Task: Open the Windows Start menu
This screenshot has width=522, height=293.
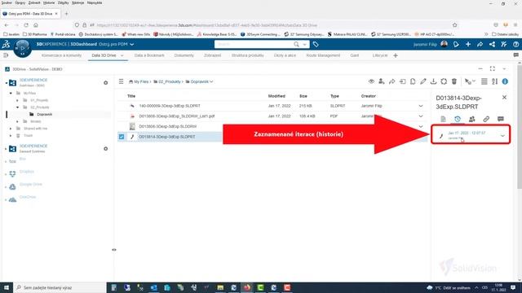Action: pyautogui.click(x=7, y=287)
